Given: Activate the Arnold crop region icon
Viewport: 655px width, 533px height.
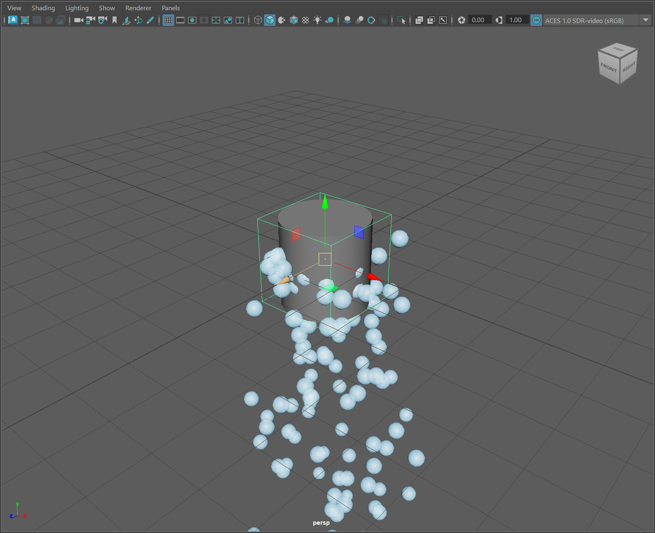Looking at the screenshot, I should 25,20.
